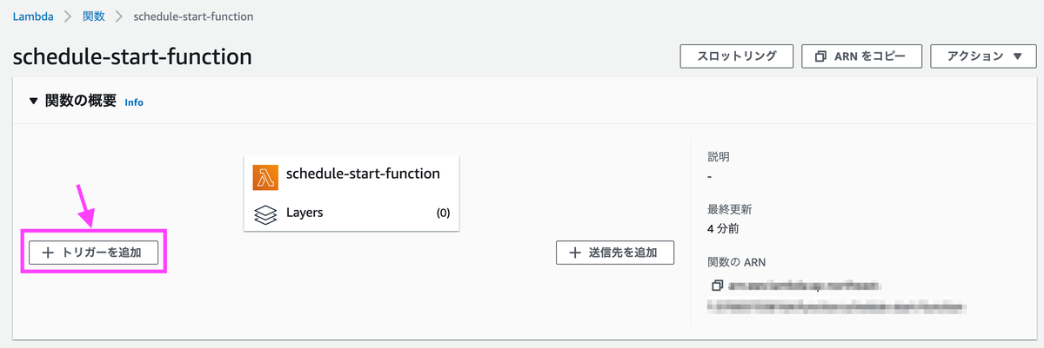This screenshot has width=1044, height=348.
Task: Collapse the 関数の概要 section triangle
Action: click(x=33, y=101)
